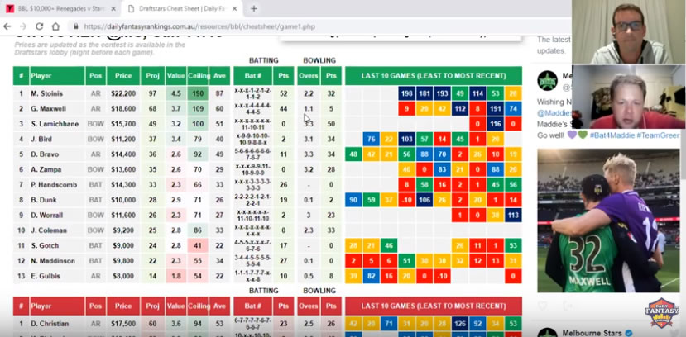Sort green table by Ave header

[219, 75]
